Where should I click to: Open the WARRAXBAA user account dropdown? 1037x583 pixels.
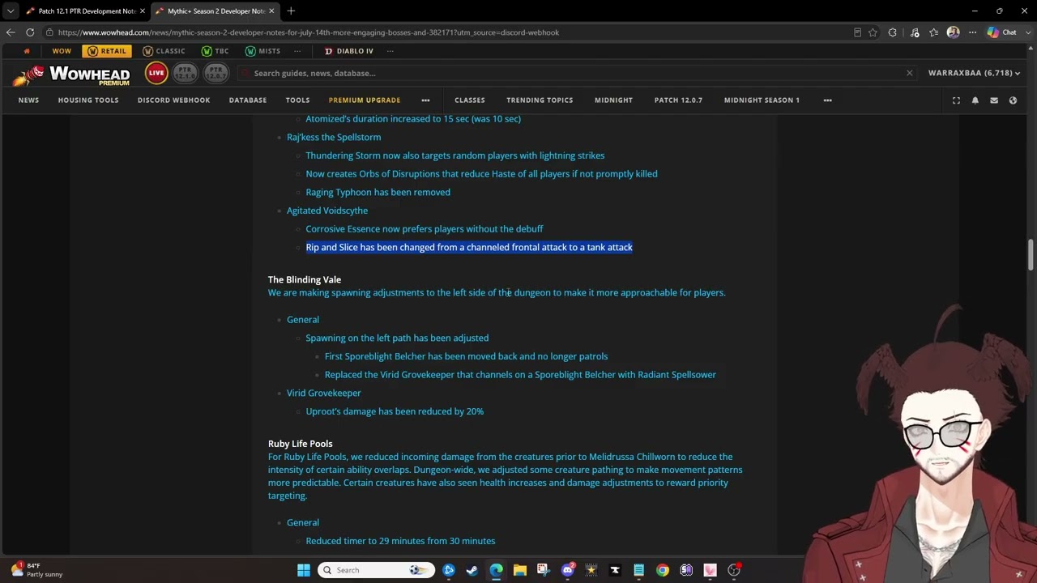[974, 73]
